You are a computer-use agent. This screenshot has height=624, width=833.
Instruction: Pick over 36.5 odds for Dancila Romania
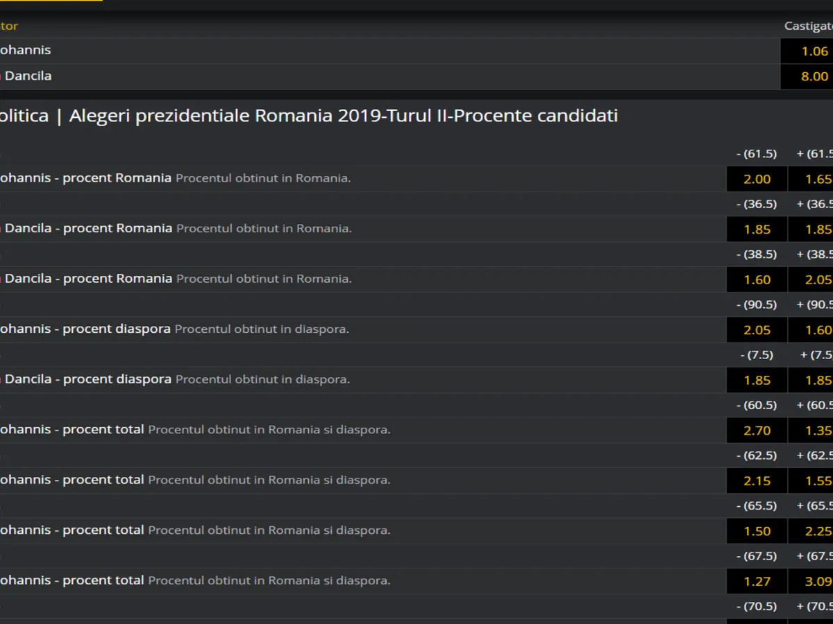pyautogui.click(x=812, y=229)
